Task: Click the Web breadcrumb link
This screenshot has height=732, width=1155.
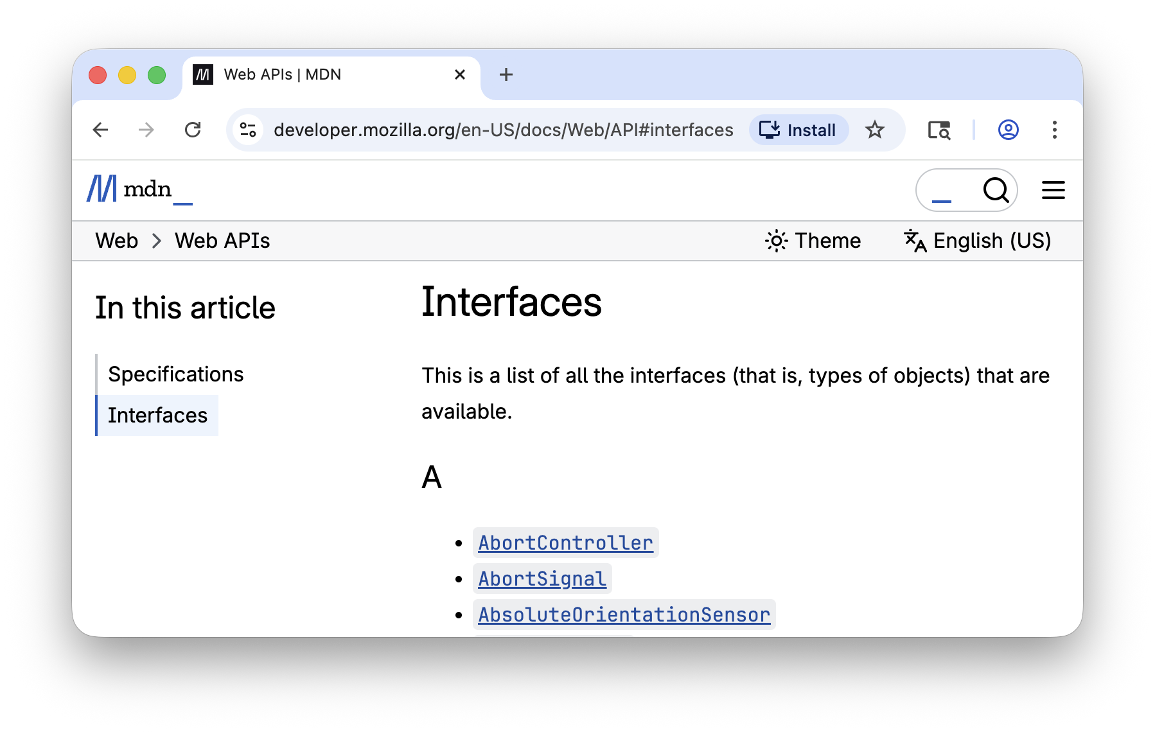Action: (x=116, y=241)
